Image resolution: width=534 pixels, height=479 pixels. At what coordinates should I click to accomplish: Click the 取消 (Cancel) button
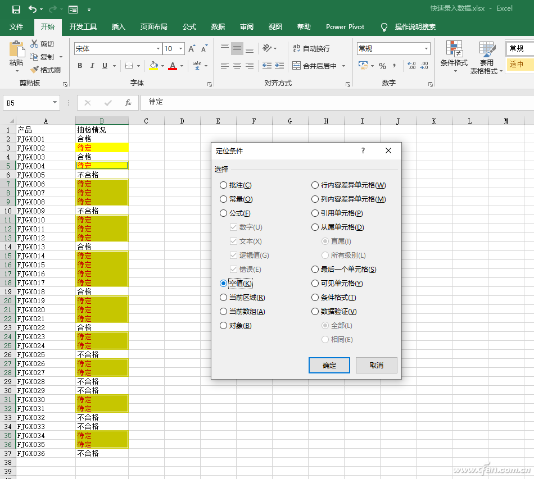coord(376,365)
